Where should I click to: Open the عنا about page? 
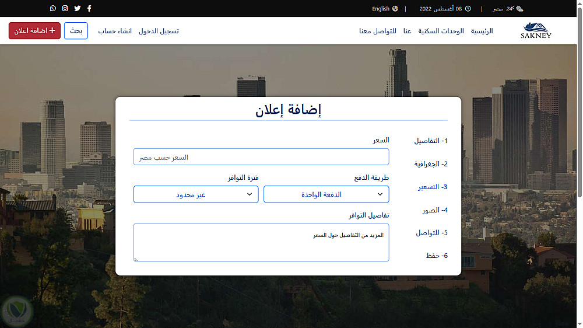pos(407,31)
